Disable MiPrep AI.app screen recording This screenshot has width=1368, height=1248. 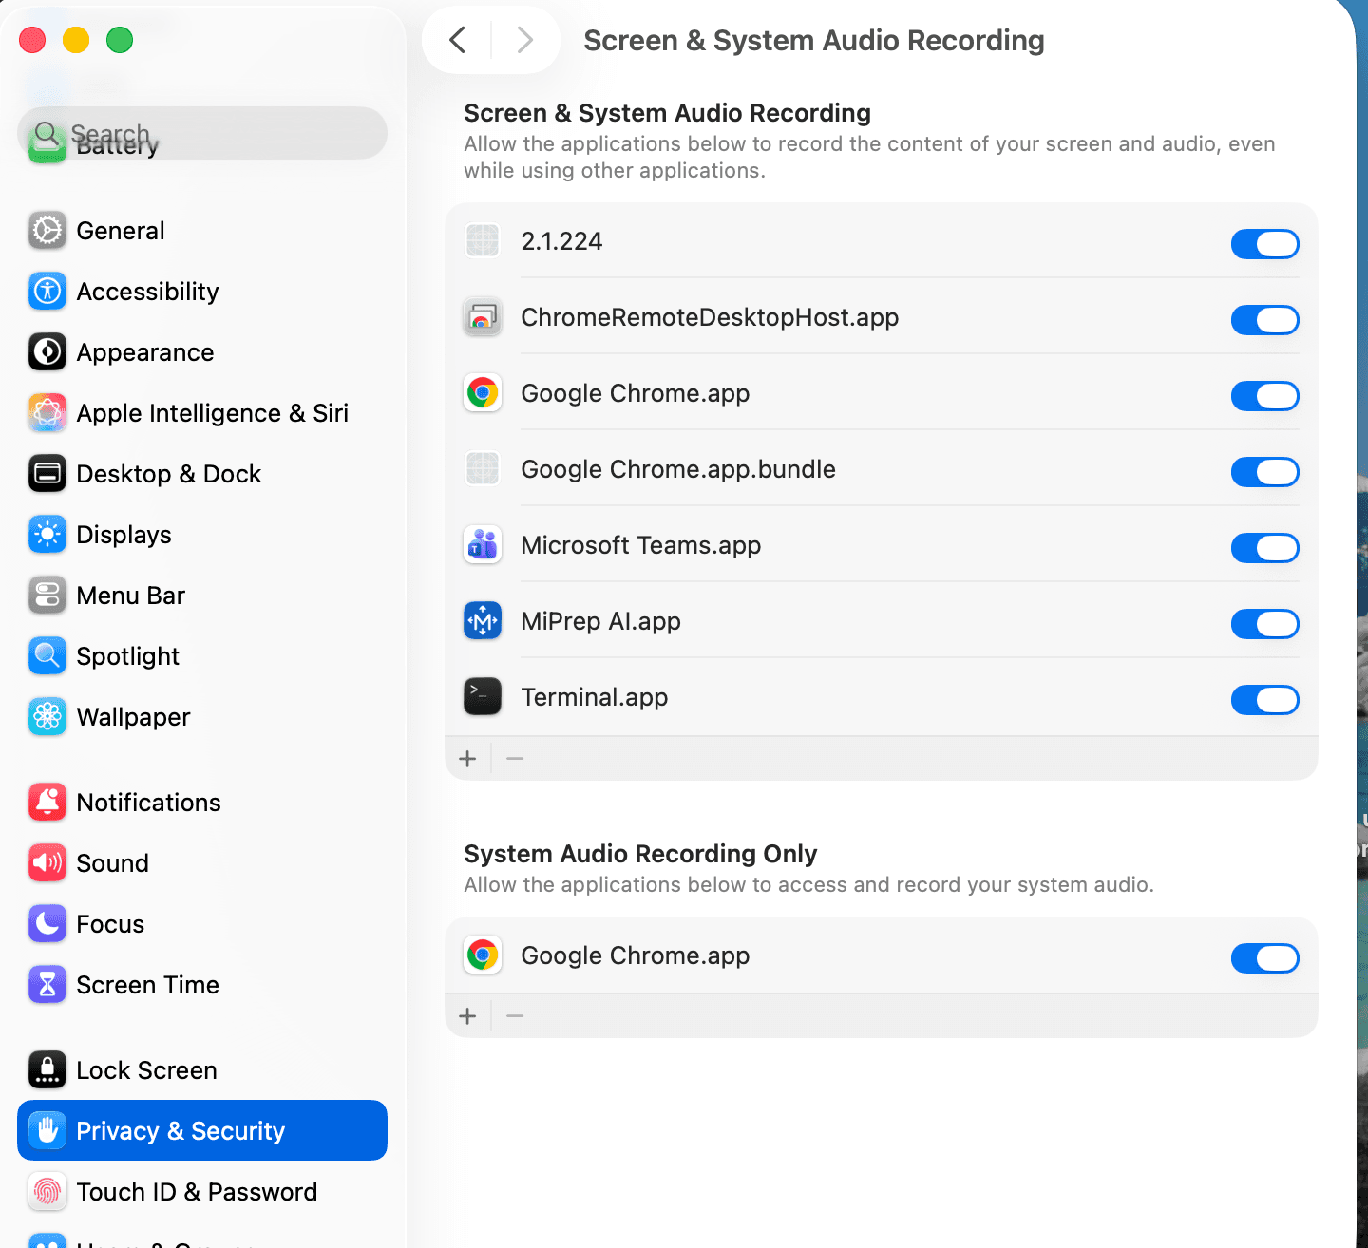click(x=1265, y=624)
